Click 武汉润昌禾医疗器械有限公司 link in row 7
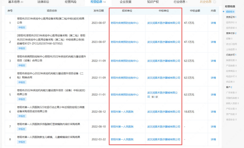 164,126
